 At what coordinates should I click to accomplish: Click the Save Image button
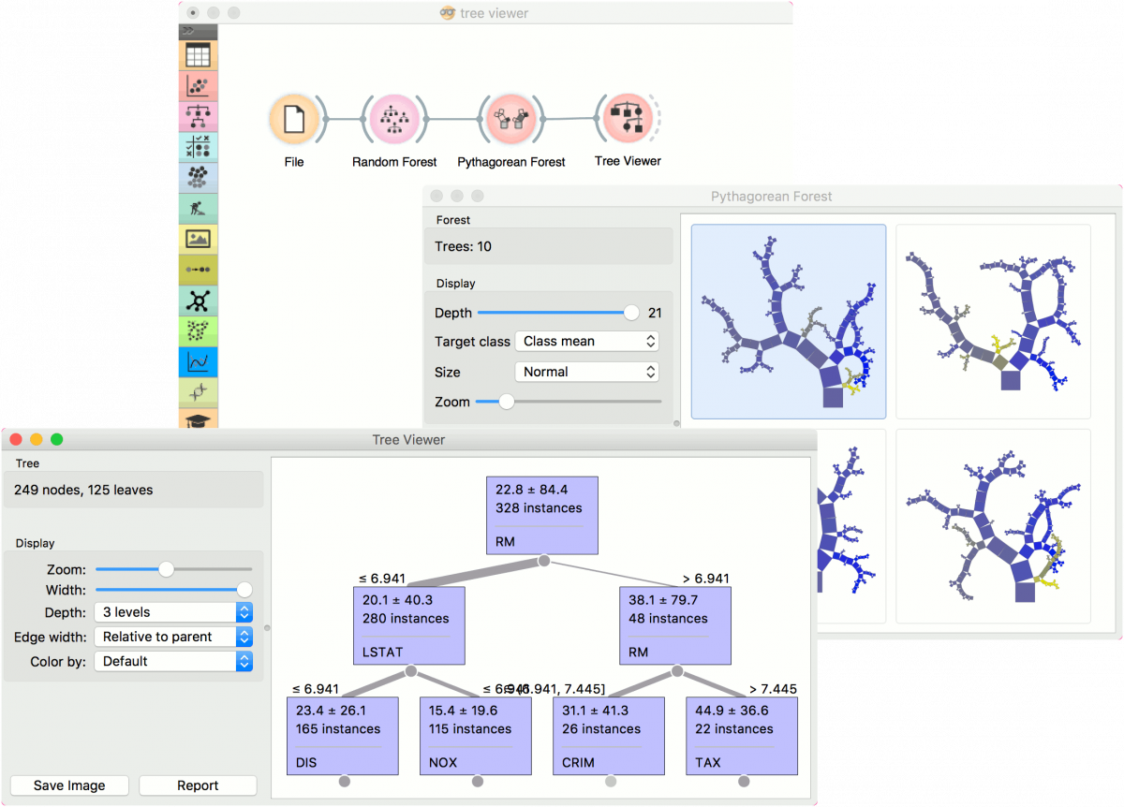(69, 785)
